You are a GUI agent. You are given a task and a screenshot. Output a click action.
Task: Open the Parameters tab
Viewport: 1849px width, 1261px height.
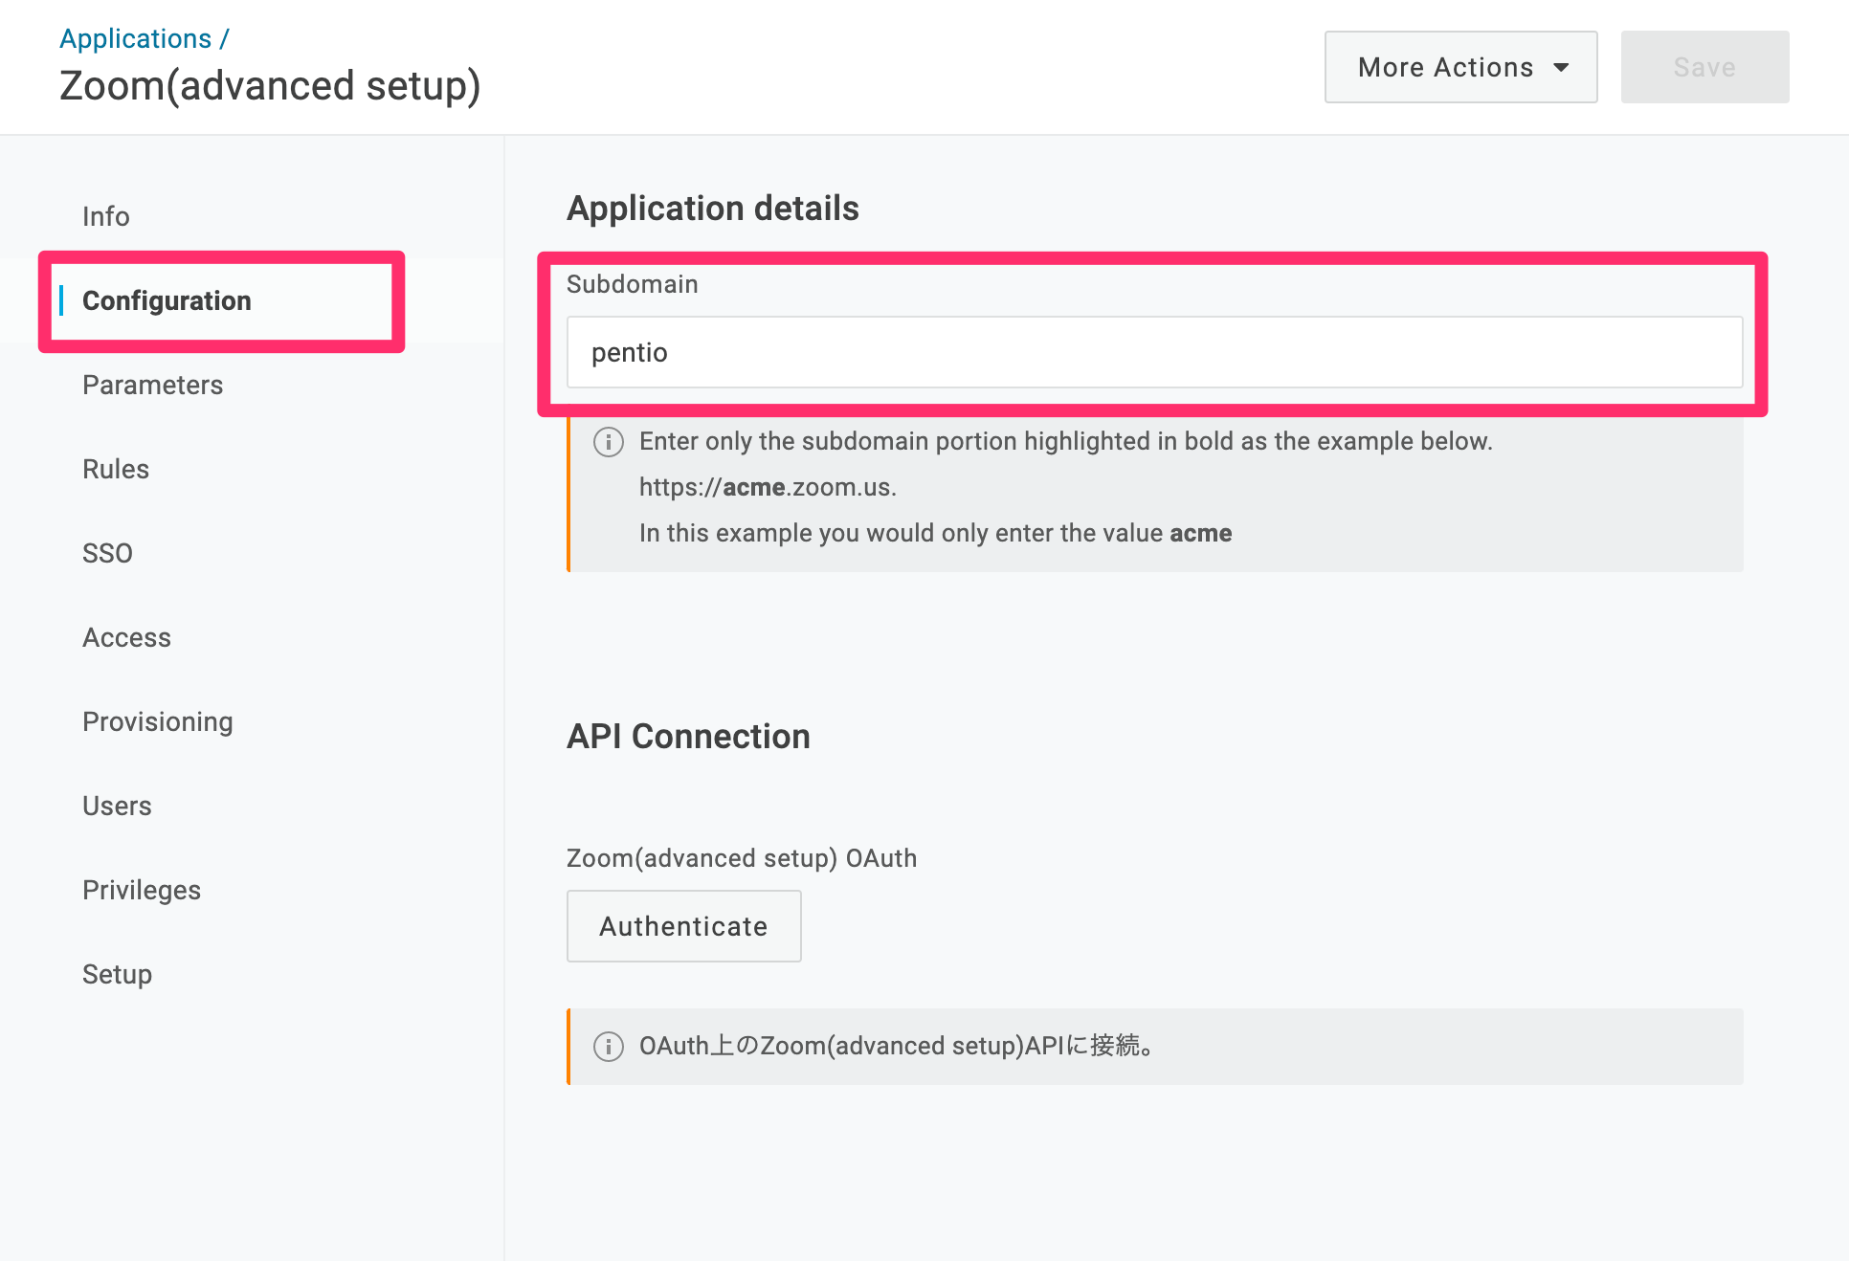(152, 385)
